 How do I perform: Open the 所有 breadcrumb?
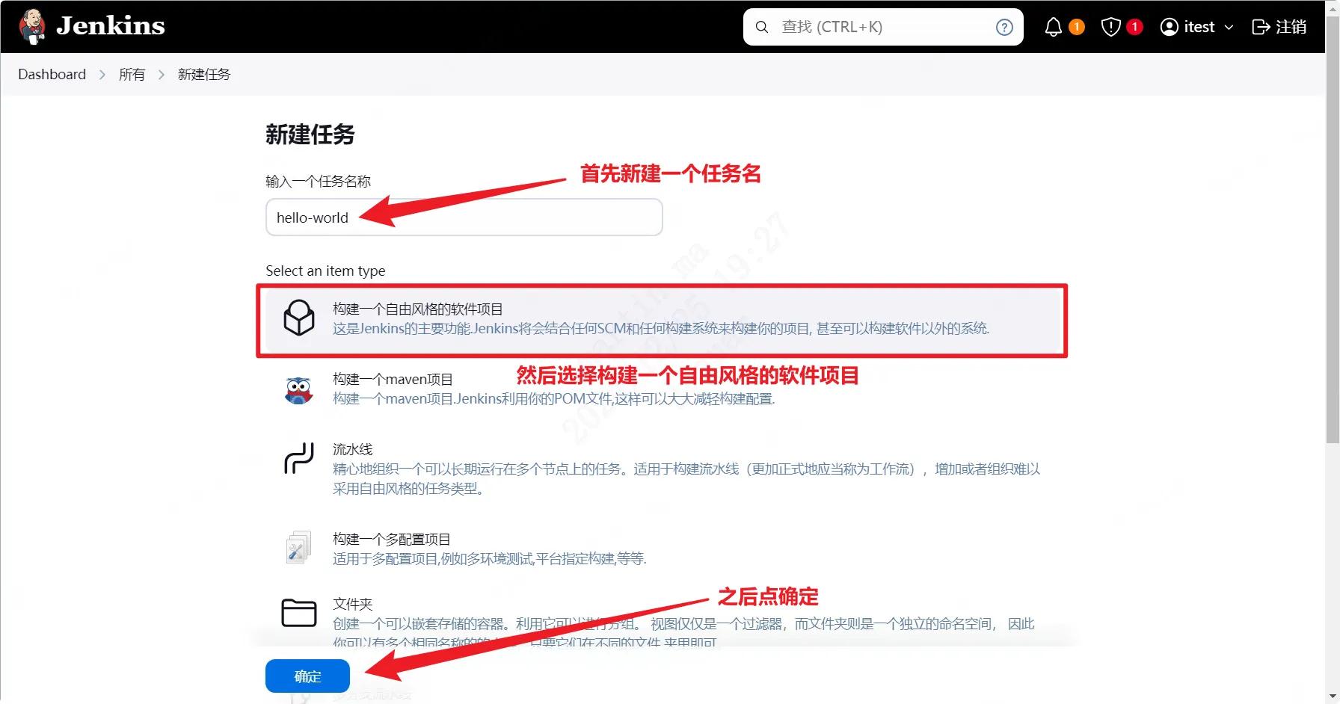tap(132, 74)
